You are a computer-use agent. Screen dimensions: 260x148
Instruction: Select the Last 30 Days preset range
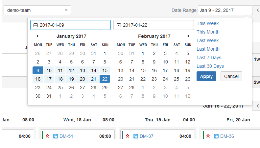click(x=210, y=66)
